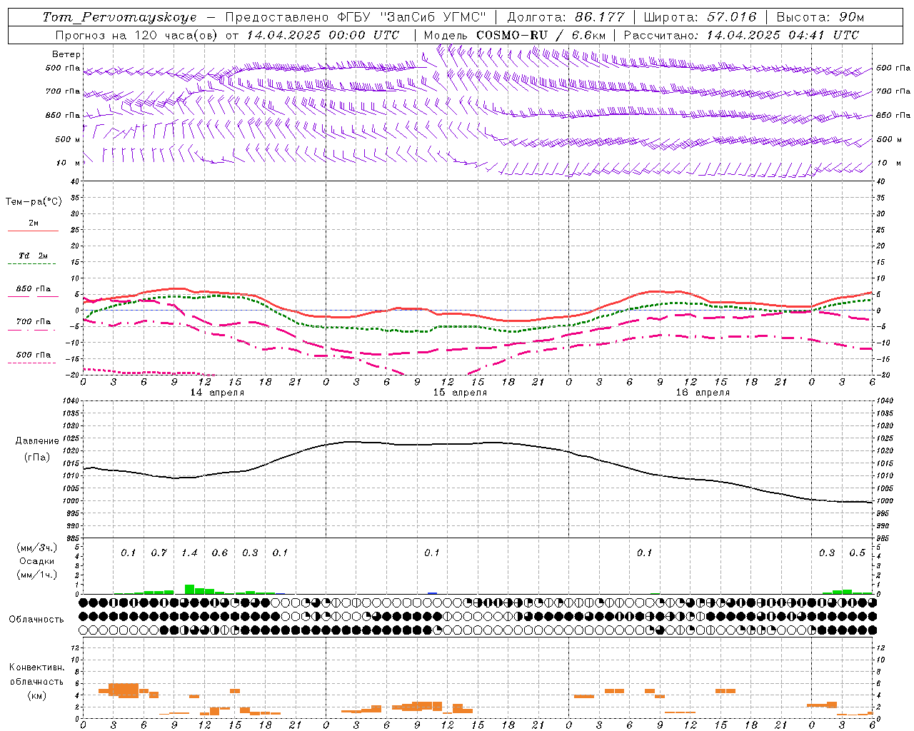914x731 pixels.
Task: Click the 1.4 precipitation amount value
Action: 189,553
